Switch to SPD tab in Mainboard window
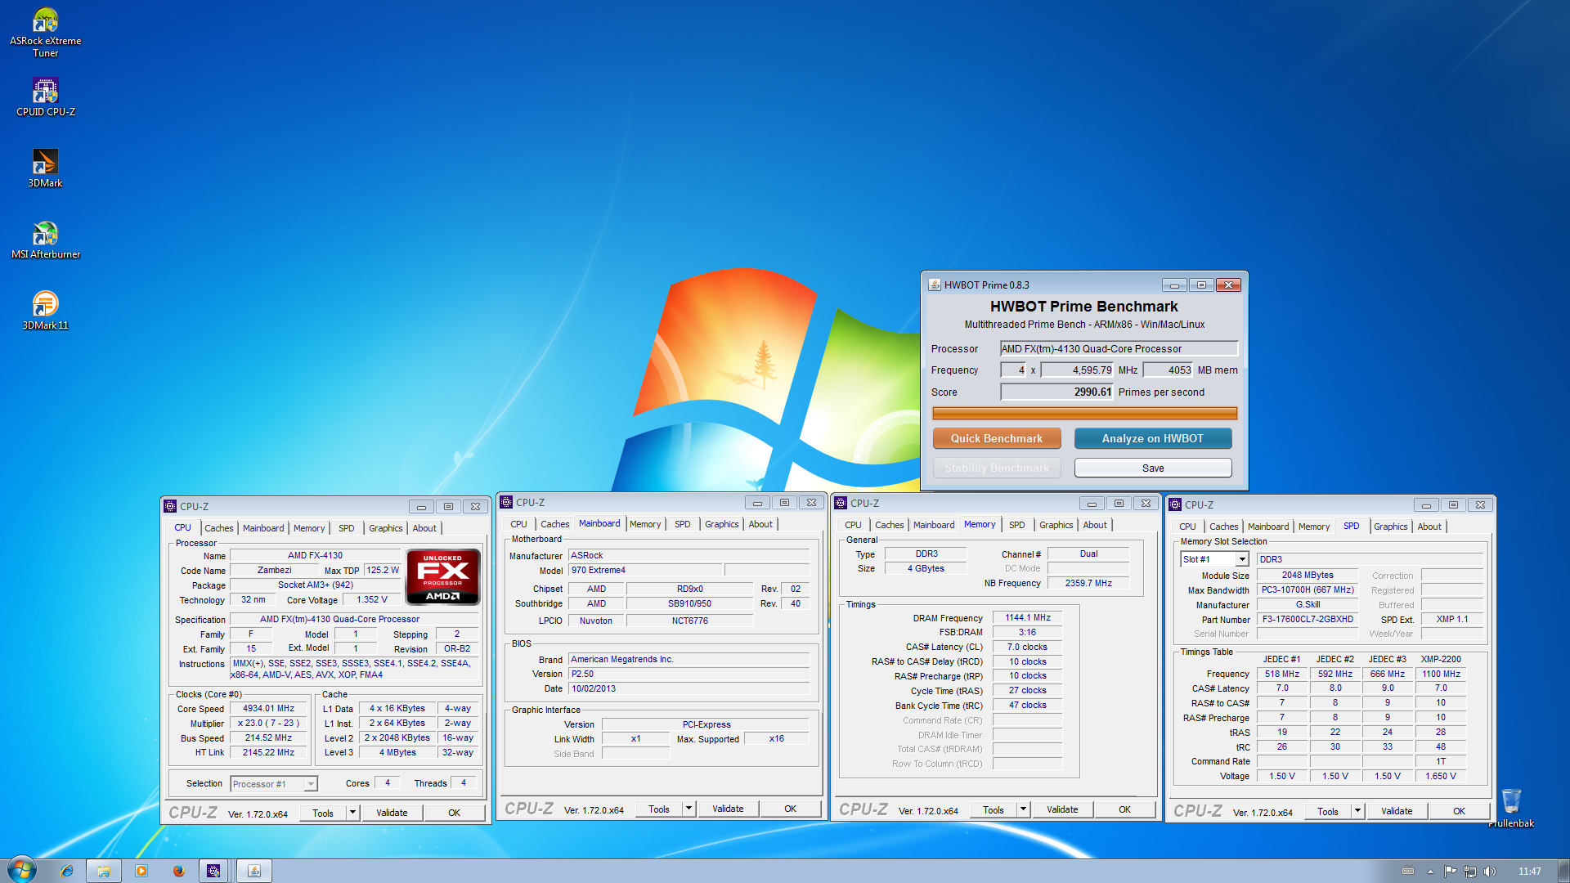Viewport: 1570px width, 883px height. click(683, 524)
